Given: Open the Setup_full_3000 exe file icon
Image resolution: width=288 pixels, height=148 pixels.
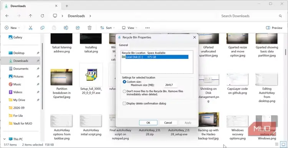Looking at the screenshot, I should pyautogui.click(x=91, y=75).
